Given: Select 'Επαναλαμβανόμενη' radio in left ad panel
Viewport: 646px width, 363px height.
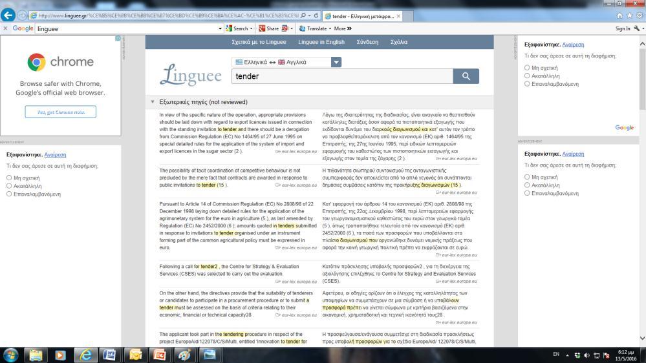Looking at the screenshot, I should pos(9,194).
